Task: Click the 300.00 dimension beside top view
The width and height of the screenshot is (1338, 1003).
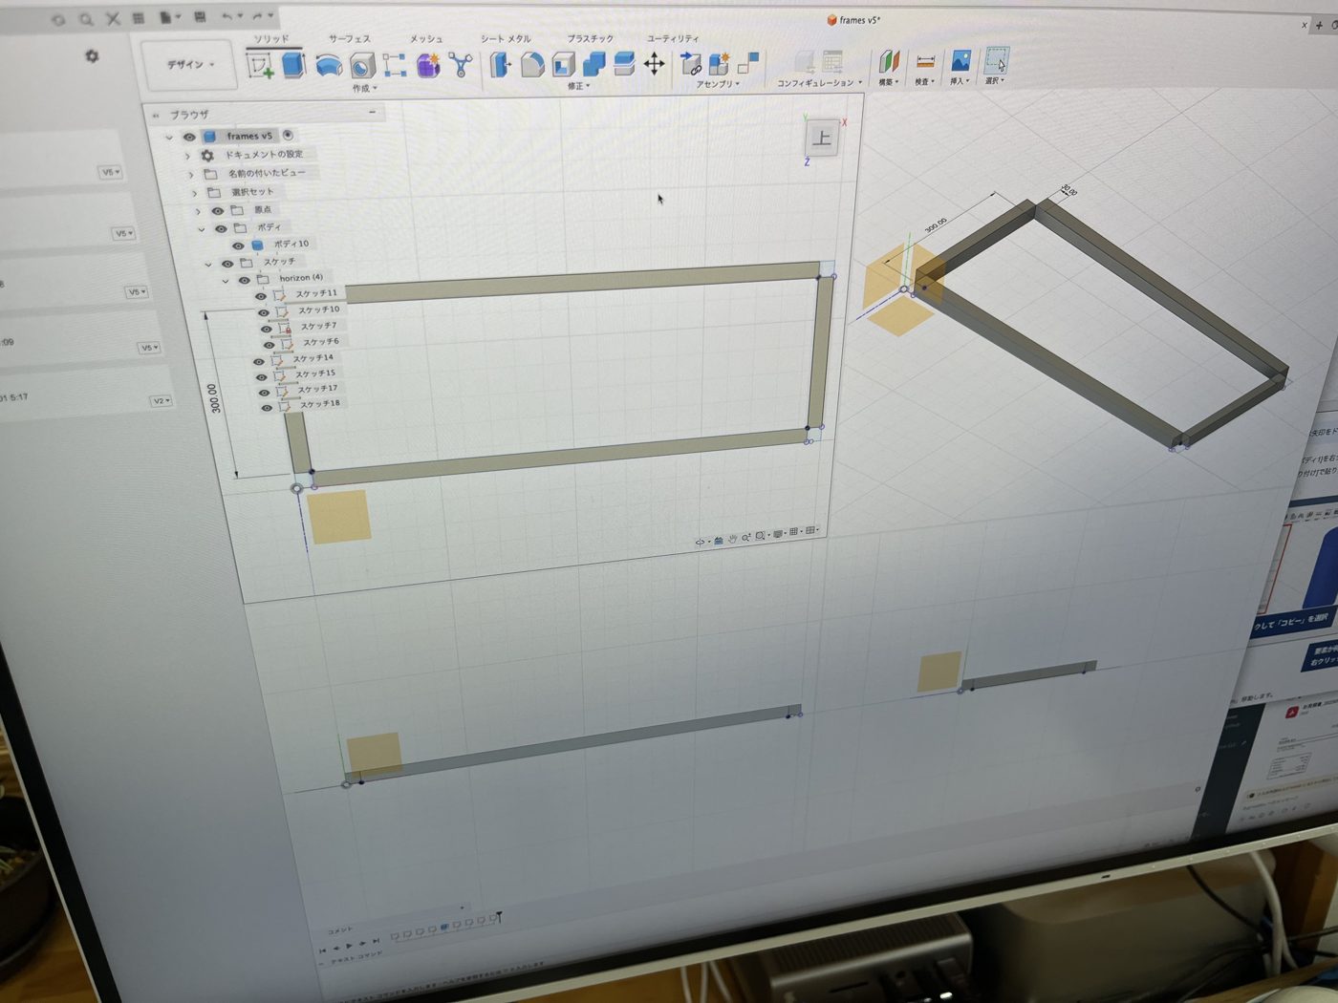Action: [x=214, y=397]
